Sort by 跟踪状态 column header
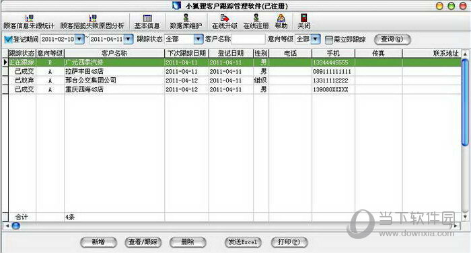471x253 pixels. tap(22, 54)
